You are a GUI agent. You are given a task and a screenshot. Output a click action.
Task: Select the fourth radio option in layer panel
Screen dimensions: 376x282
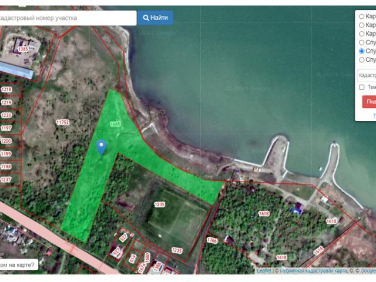361,42
